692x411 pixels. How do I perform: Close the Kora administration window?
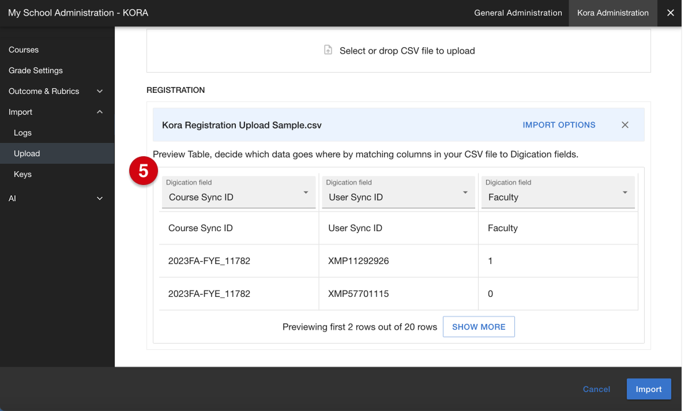pos(670,13)
